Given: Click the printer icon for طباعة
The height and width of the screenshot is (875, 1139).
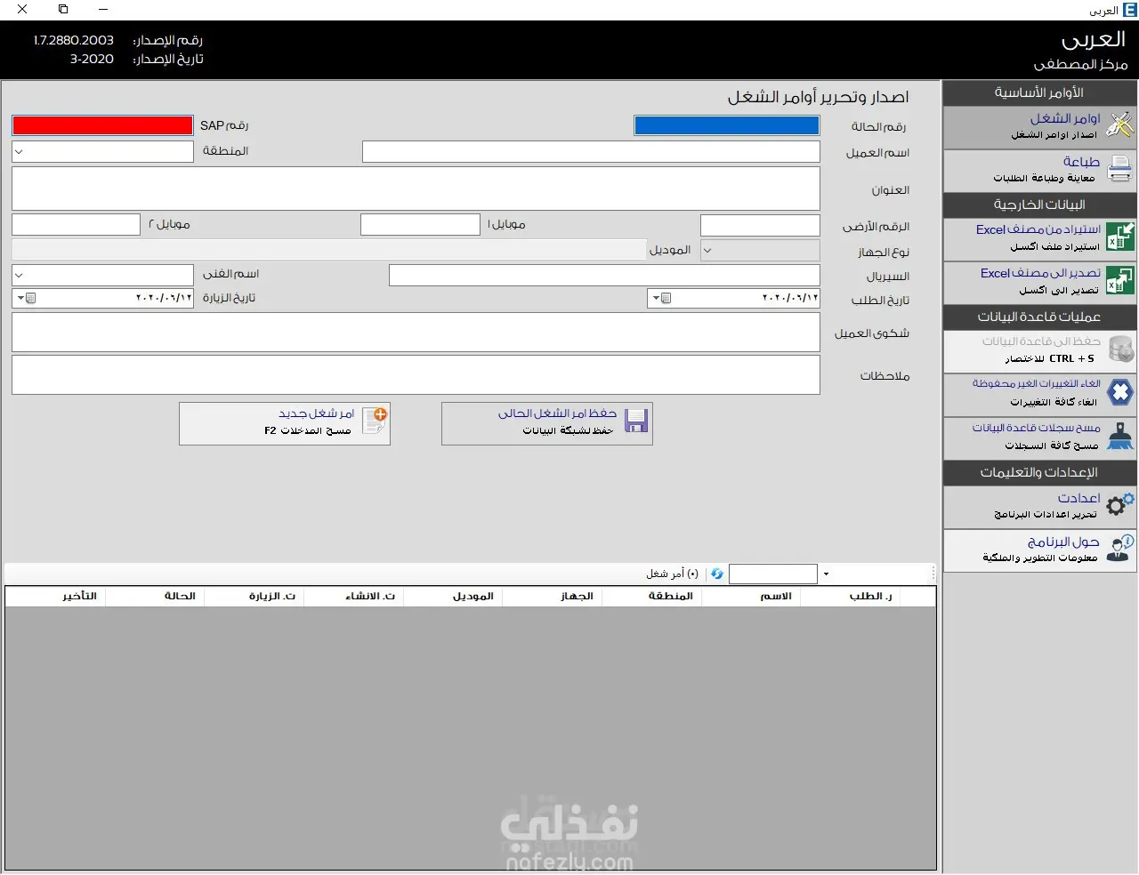Looking at the screenshot, I should (1119, 168).
